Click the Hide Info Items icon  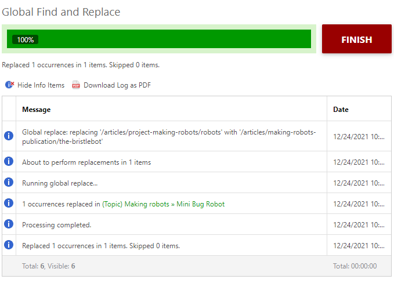point(9,85)
